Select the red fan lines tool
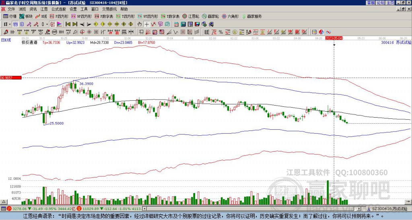This screenshot has width=412, height=220. pos(148,32)
